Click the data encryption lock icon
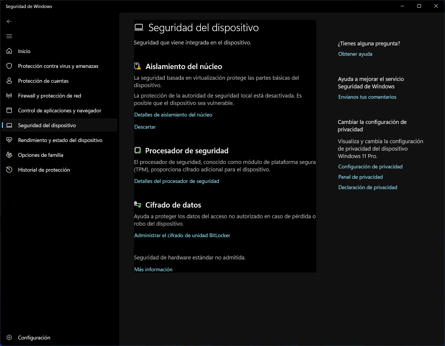Viewport: 445px width, 346px height. click(x=137, y=204)
